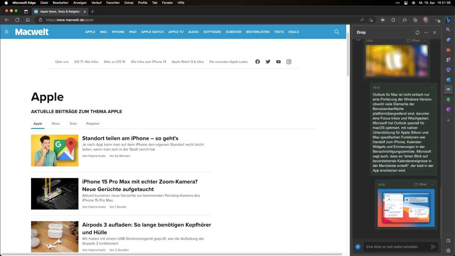This screenshot has height=256, width=455.
Task: Click the Outlook screenshot thumbnail in Drop
Action: [x=406, y=208]
